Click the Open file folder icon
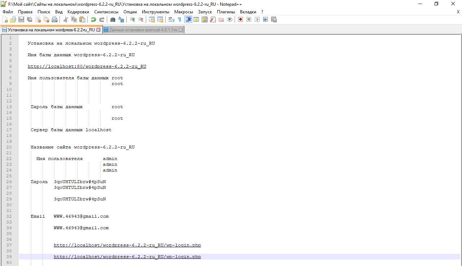 pos(13,19)
